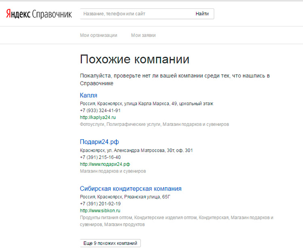The image size is (303, 251).
Task: Click phone number +7 (391) 201-92-19
Action: (100, 204)
